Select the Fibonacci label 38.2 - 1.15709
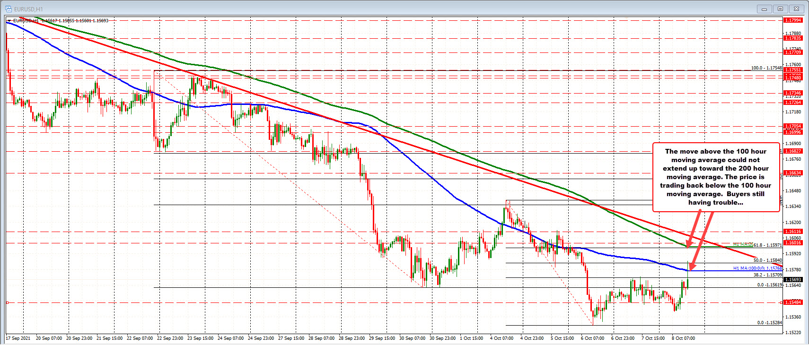The height and width of the screenshot is (345, 809). point(767,275)
